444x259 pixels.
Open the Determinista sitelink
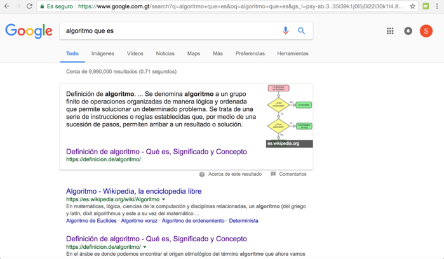243,221
